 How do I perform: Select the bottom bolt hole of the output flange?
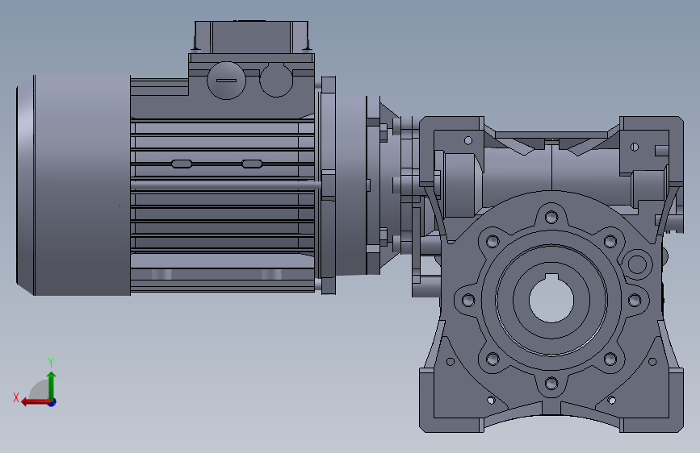(x=551, y=383)
